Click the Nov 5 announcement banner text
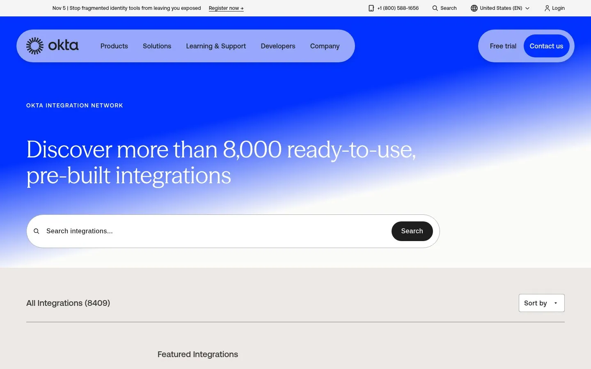 (127, 8)
